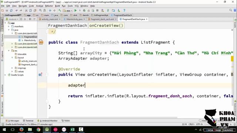Switch to MainActivity.java editor tab
The image size is (237, 133).
pos(74,19)
